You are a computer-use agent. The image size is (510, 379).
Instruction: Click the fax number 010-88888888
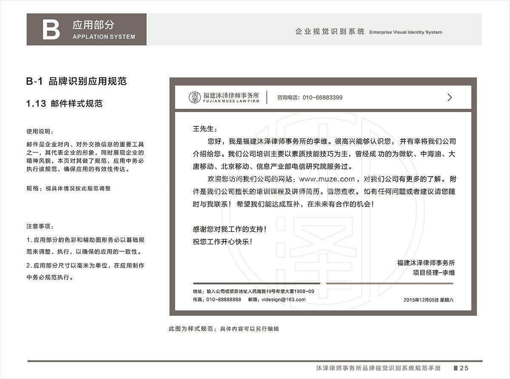pyautogui.click(x=224, y=299)
